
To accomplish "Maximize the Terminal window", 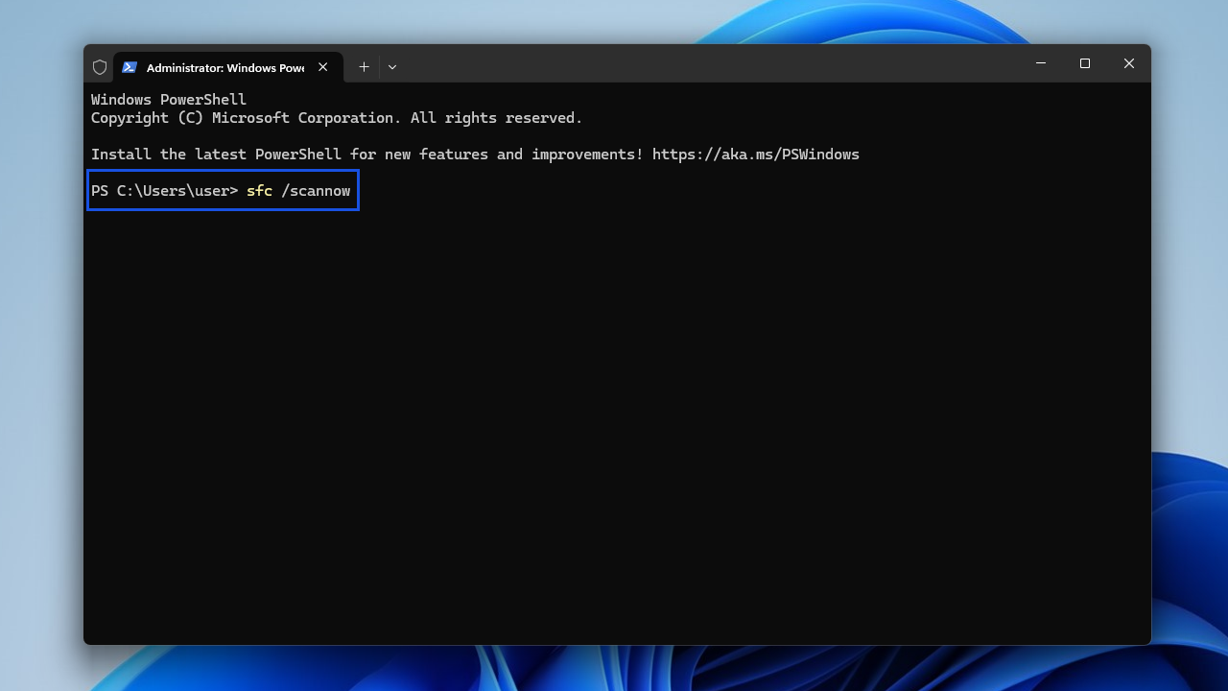I will pyautogui.click(x=1085, y=63).
